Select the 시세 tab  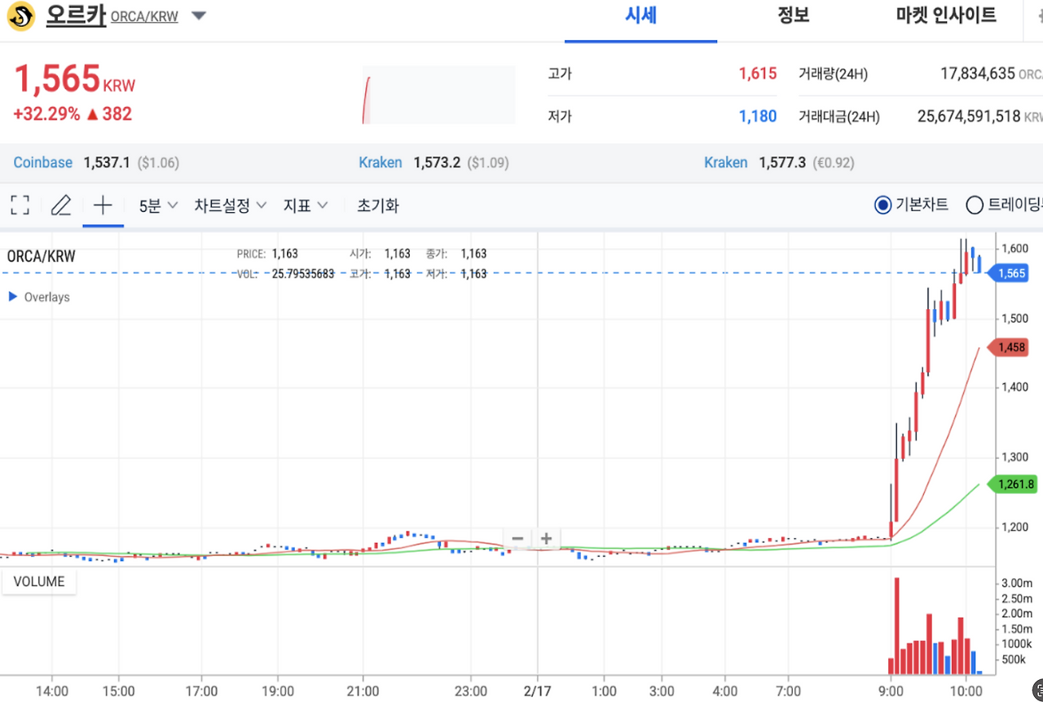[x=640, y=15]
